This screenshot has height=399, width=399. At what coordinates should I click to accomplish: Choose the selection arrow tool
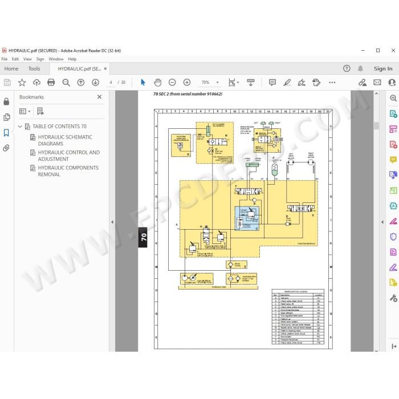click(x=143, y=83)
